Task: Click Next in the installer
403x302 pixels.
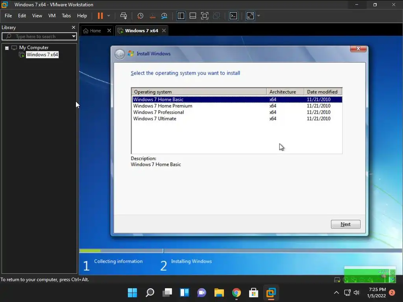Action: pyautogui.click(x=346, y=224)
